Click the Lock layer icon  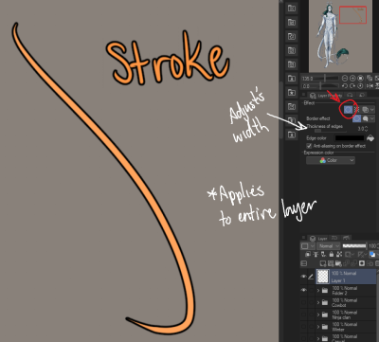(x=332, y=254)
